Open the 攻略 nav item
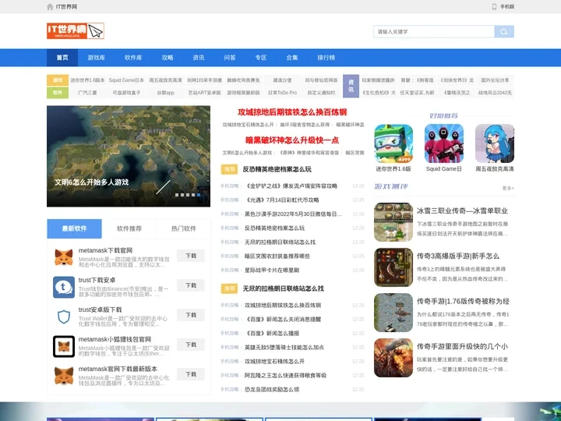561x421 pixels. 168,58
